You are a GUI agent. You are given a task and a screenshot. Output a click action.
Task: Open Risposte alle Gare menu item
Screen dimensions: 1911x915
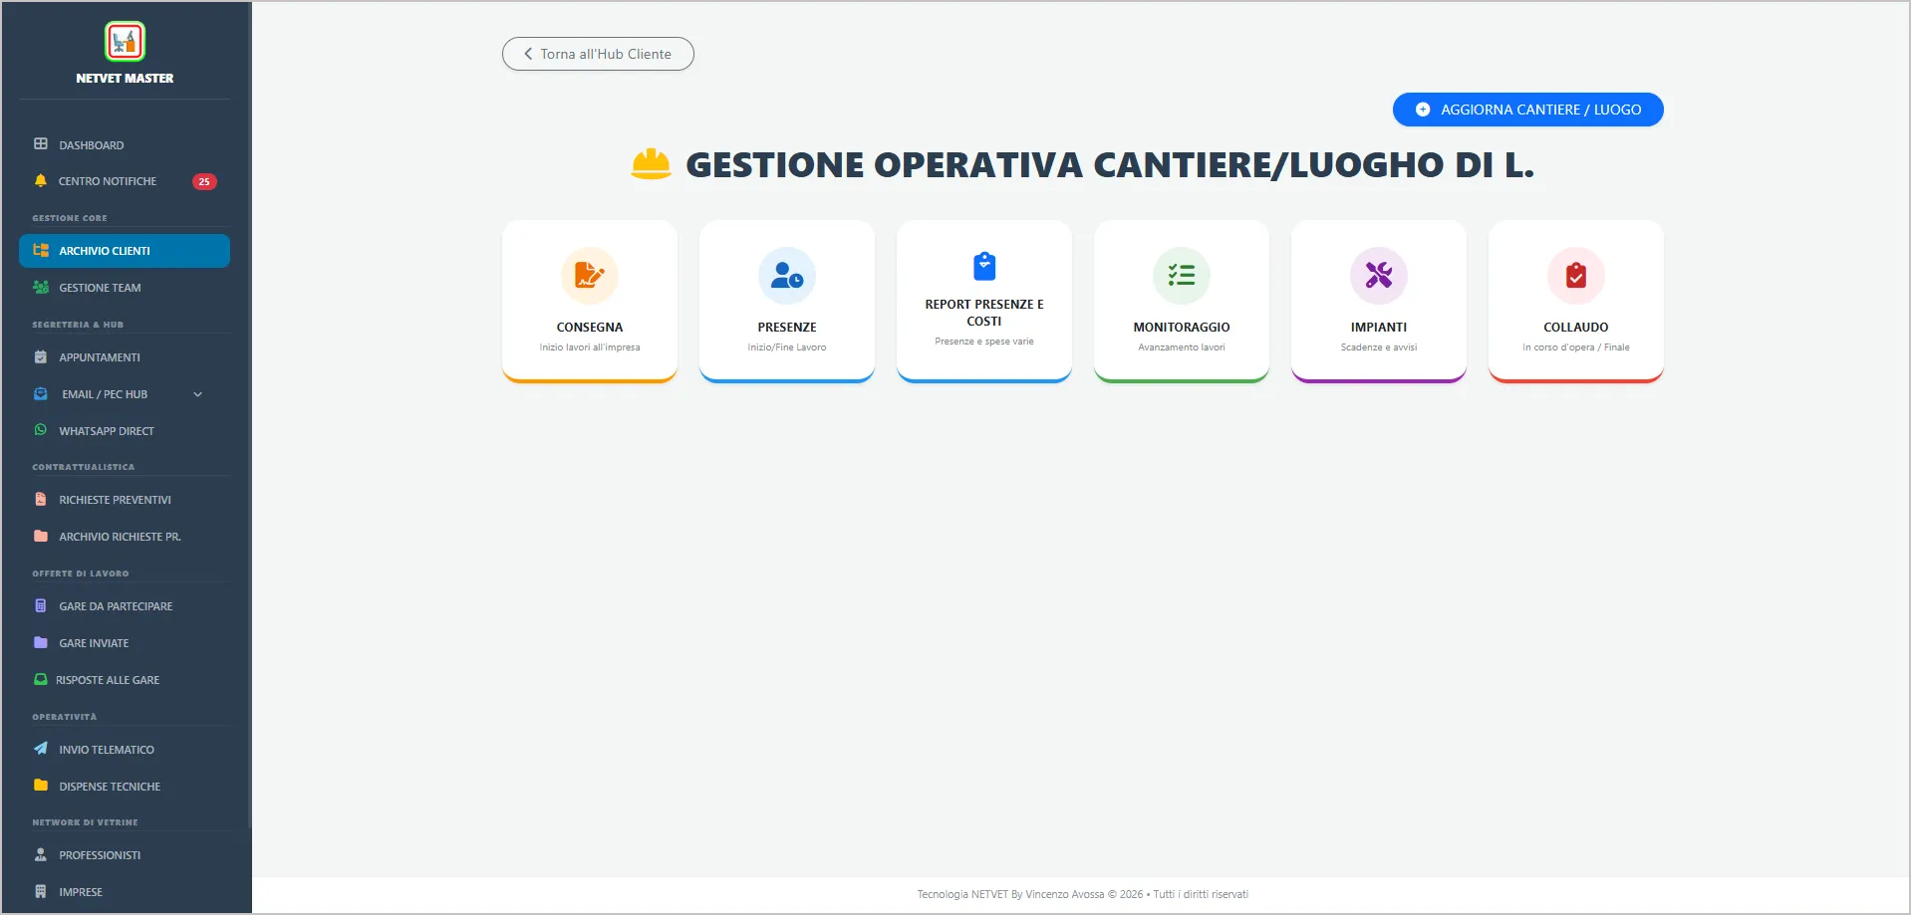pyautogui.click(x=125, y=680)
